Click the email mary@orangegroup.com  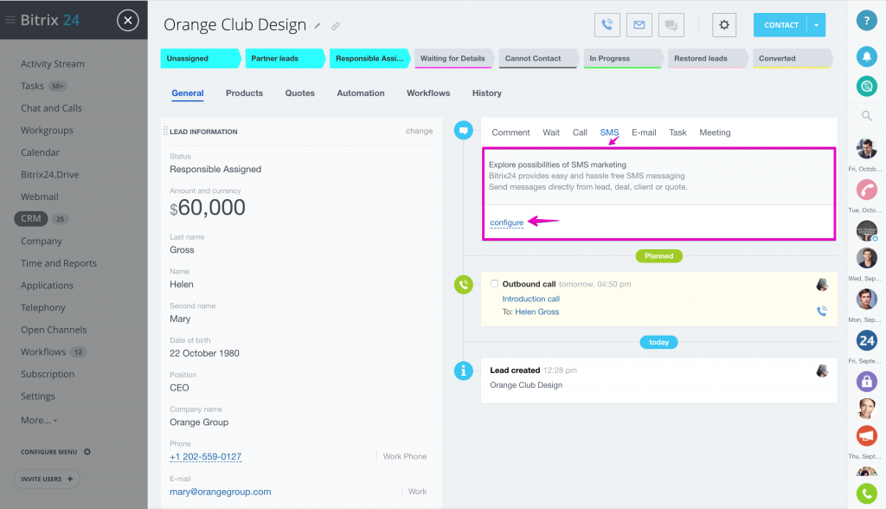tap(221, 492)
